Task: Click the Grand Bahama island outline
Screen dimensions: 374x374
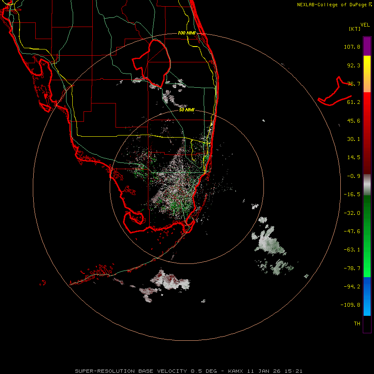Action: tap(335, 91)
